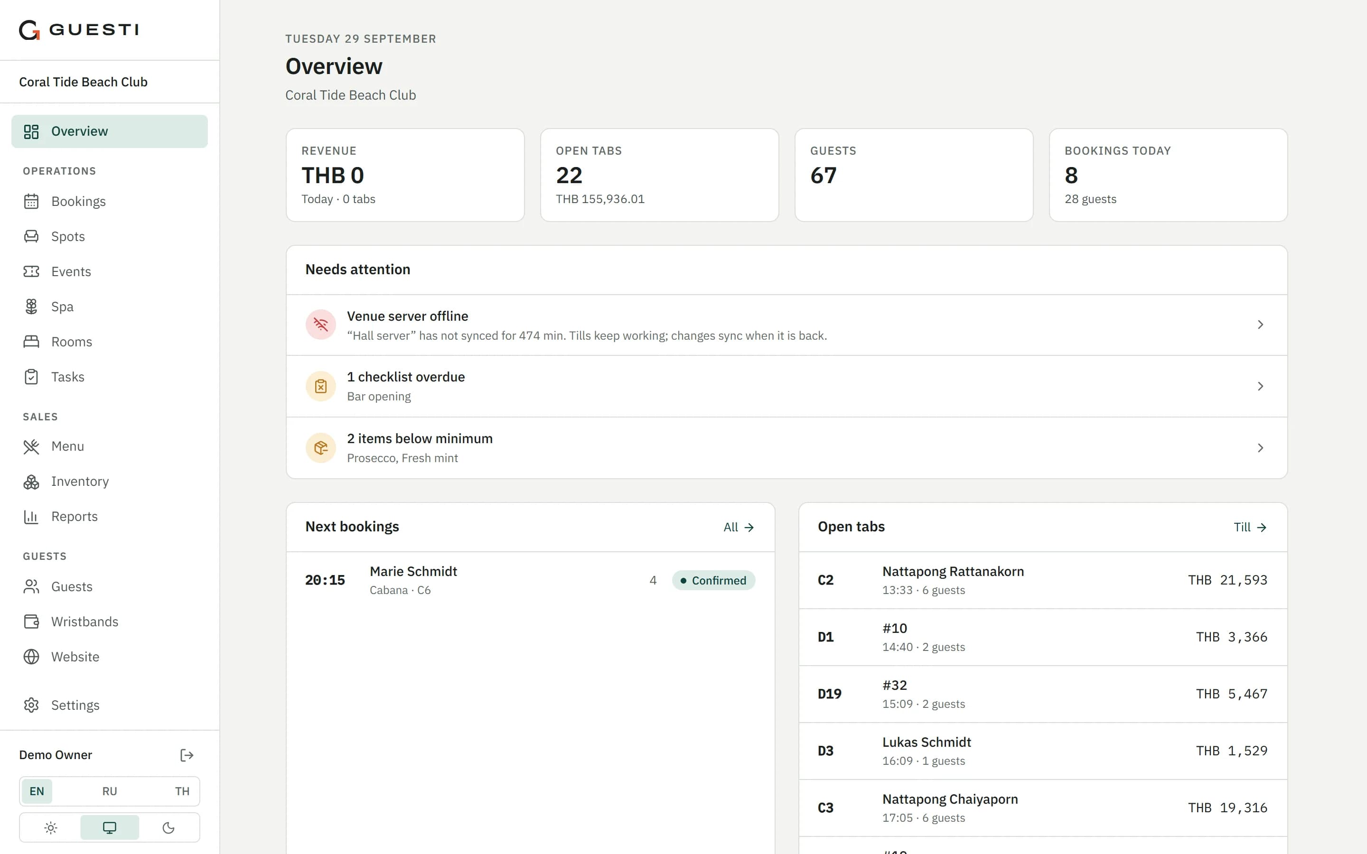The image size is (1367, 854).
Task: Open the Website globe icon
Action: pyautogui.click(x=31, y=657)
